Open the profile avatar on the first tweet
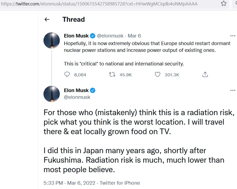Screen dimensions: 237x189 pyautogui.click(x=52, y=40)
